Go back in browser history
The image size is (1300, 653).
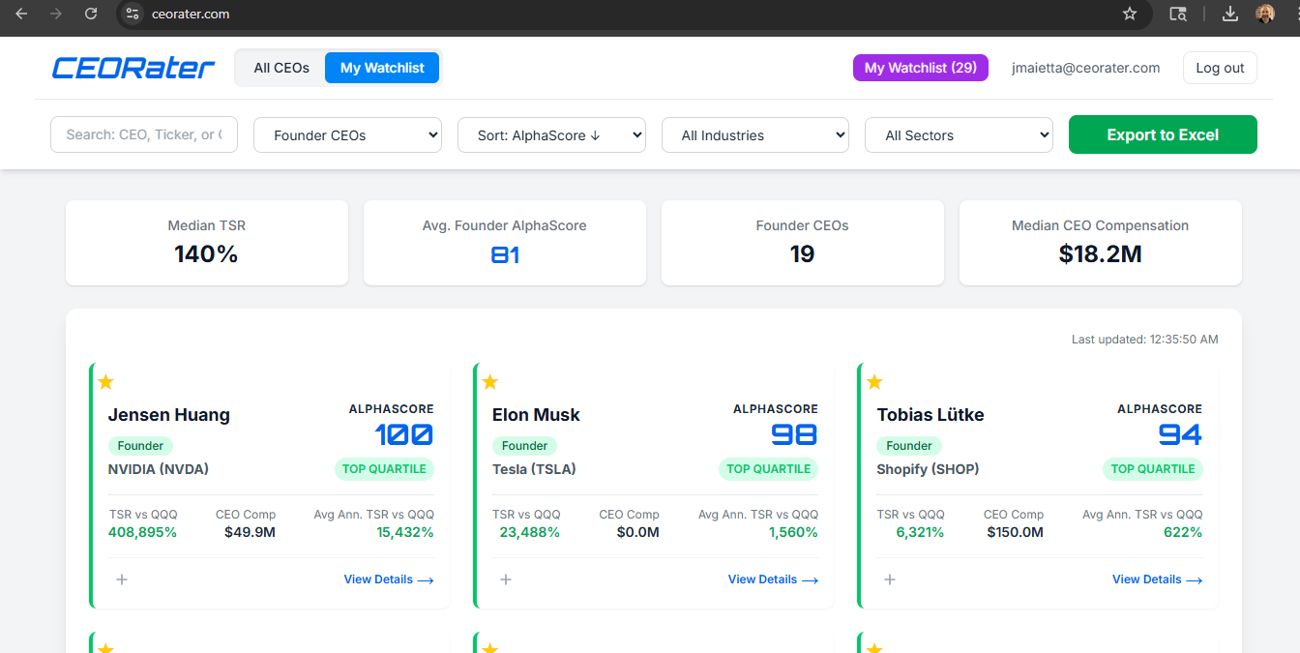click(x=21, y=14)
